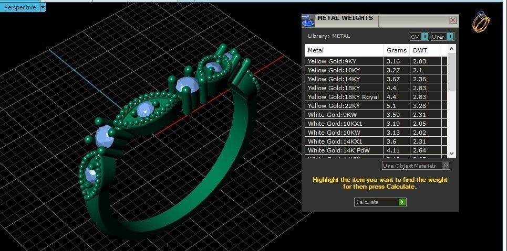Click the Perspective viewport label
The width and height of the screenshot is (507, 251).
click(x=20, y=7)
